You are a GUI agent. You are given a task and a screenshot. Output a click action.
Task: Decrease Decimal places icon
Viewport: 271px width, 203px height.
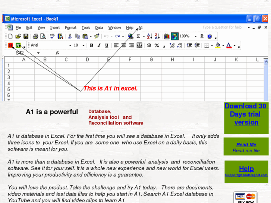coord(180,45)
